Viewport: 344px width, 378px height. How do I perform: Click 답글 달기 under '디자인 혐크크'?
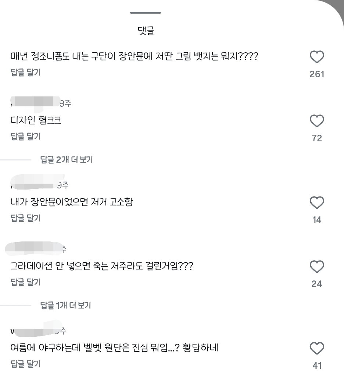click(x=25, y=136)
